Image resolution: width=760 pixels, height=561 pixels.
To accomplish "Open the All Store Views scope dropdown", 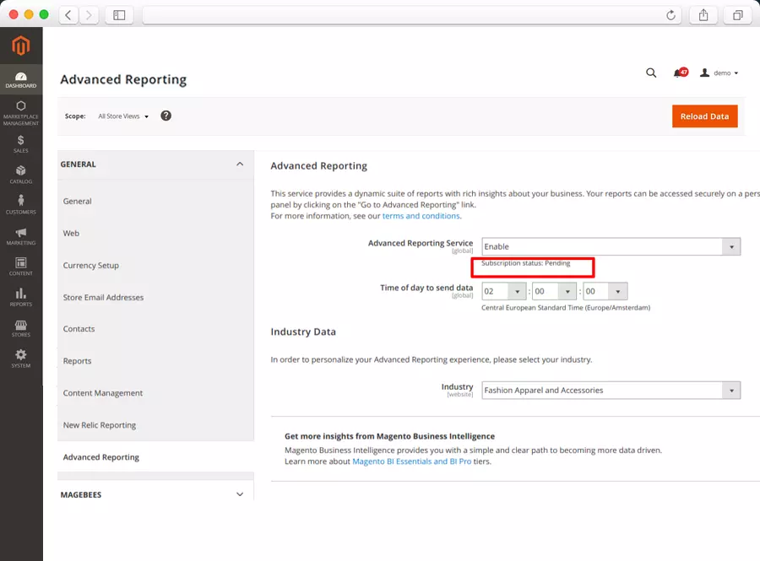I will pos(123,116).
